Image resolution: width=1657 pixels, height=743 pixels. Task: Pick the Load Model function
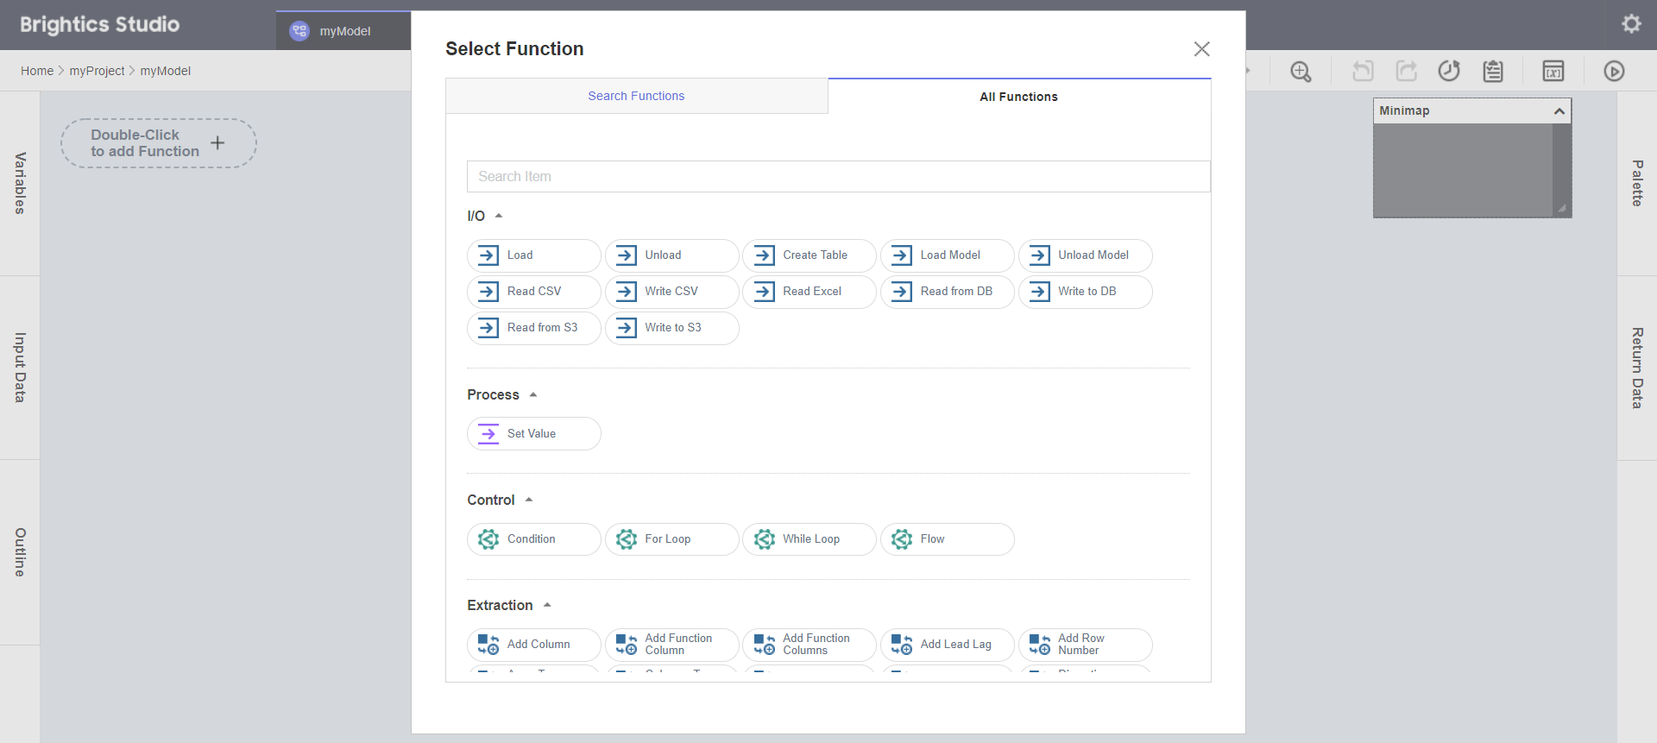tap(947, 255)
